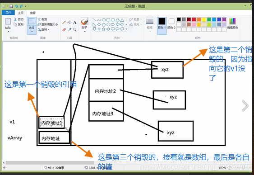Choose the Oval shape
This screenshot has height=175, width=254.
pos(104,20)
